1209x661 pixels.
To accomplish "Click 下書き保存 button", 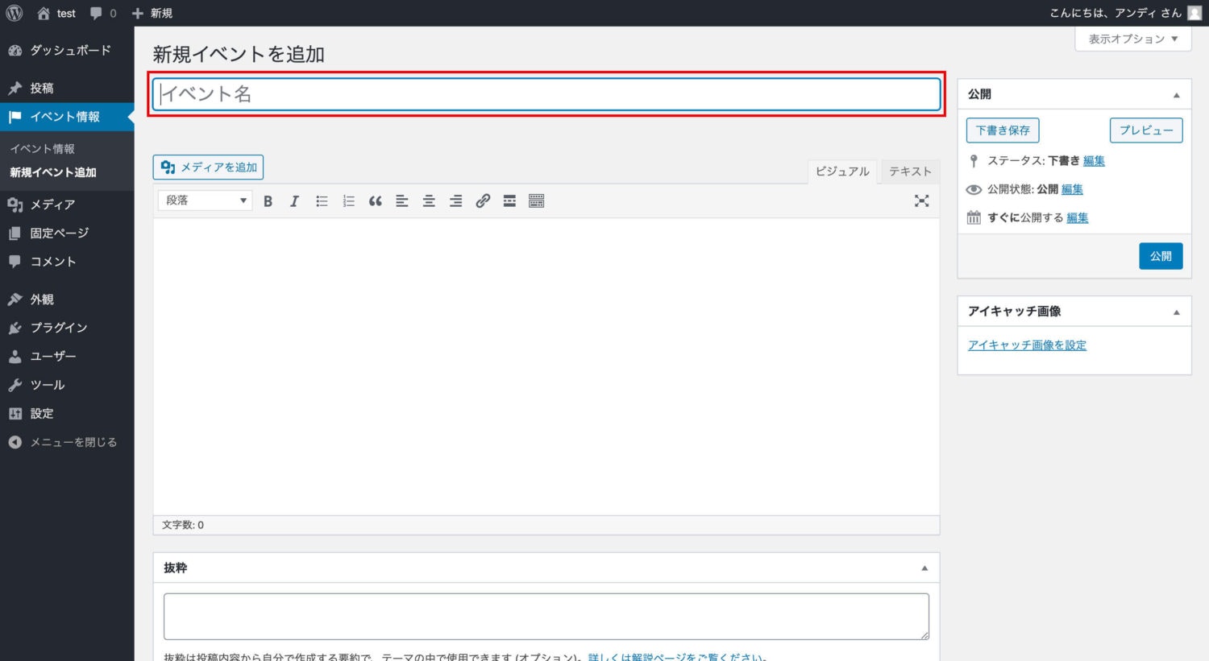I will coord(1003,130).
